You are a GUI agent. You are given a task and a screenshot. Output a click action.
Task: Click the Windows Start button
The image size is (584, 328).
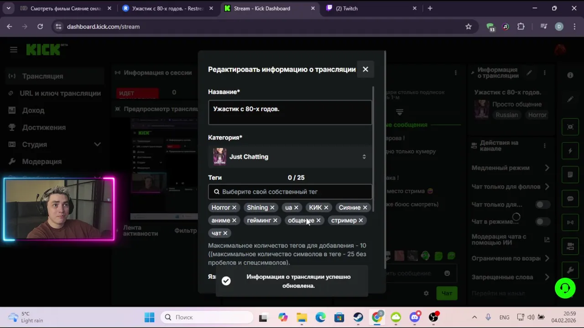click(149, 317)
